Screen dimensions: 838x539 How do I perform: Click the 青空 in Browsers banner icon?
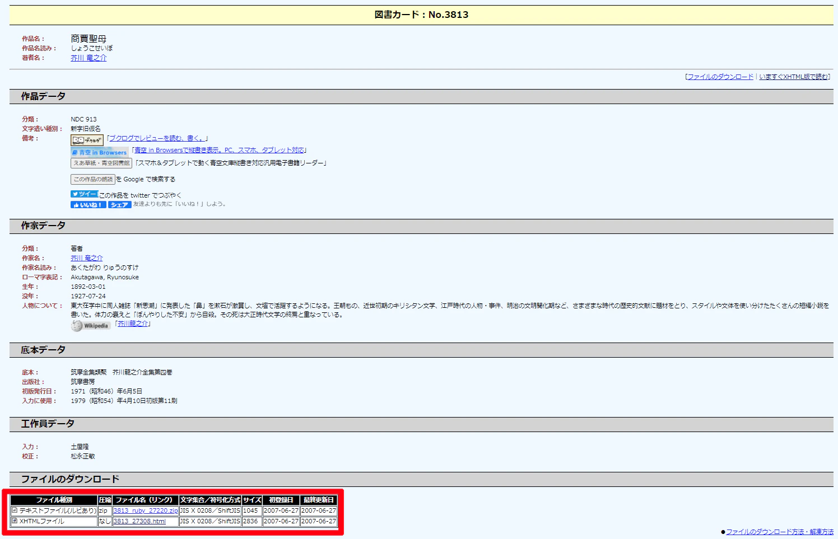(x=100, y=152)
